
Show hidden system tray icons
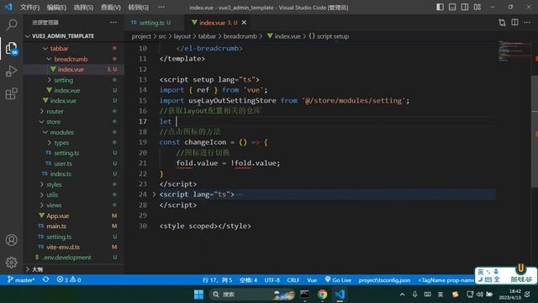click(402, 295)
